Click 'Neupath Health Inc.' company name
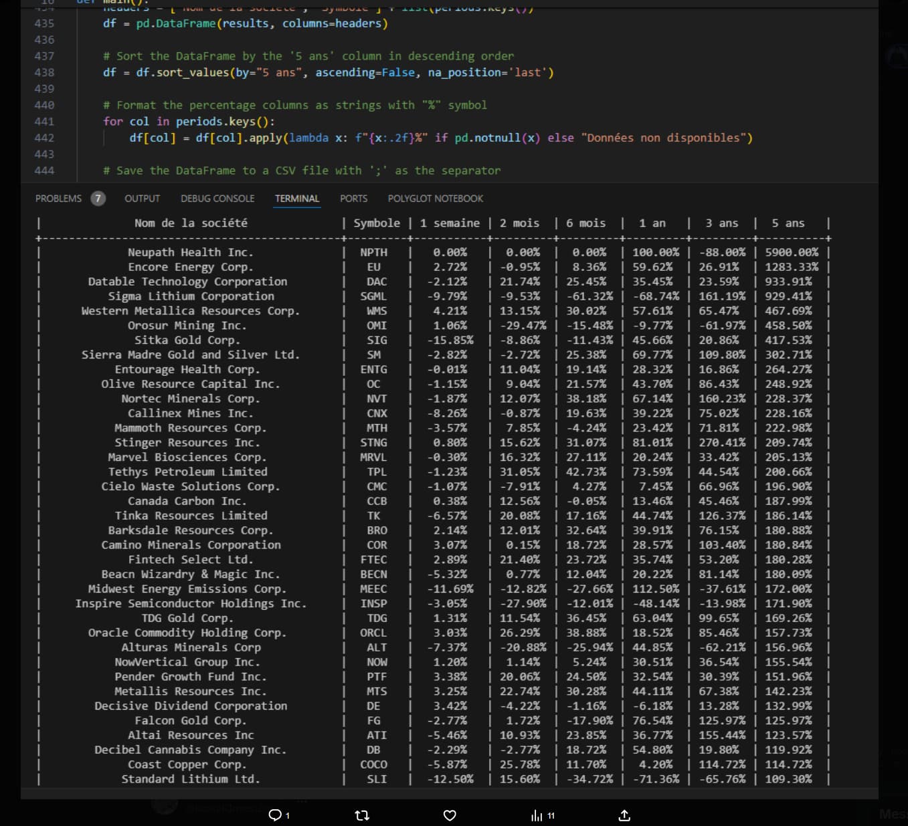This screenshot has height=826, width=908. click(191, 252)
